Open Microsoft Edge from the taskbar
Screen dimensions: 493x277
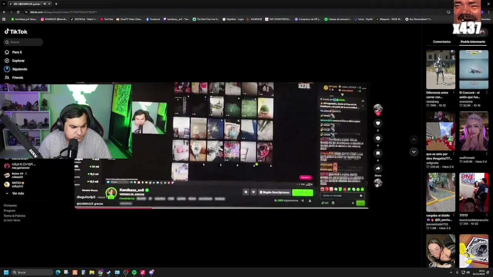(58, 272)
